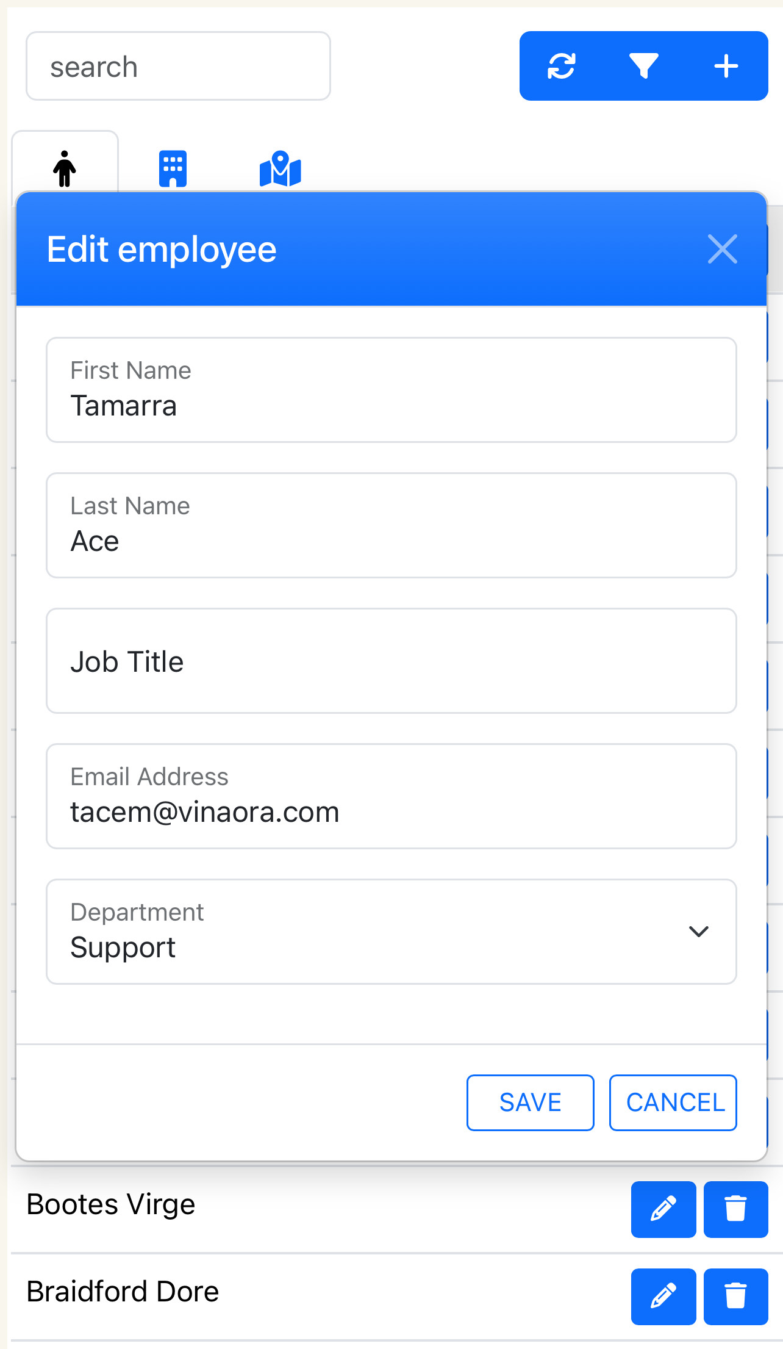Focus the empty Job Title field
The height and width of the screenshot is (1349, 783).
390,661
